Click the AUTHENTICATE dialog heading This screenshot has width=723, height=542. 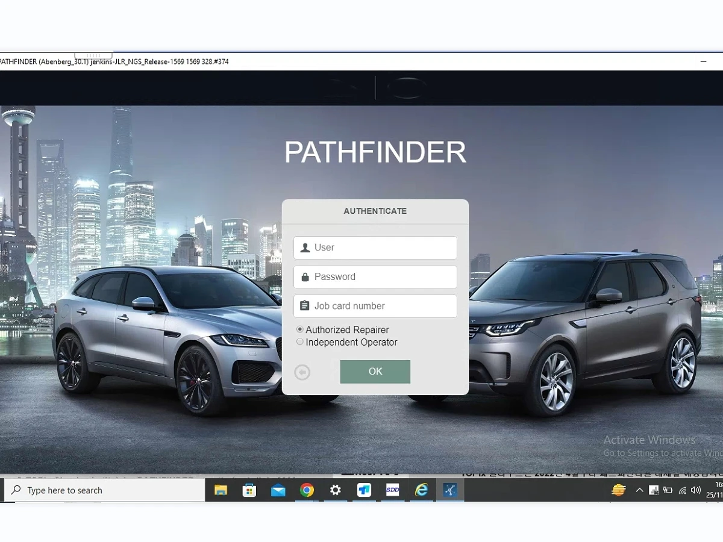point(375,211)
